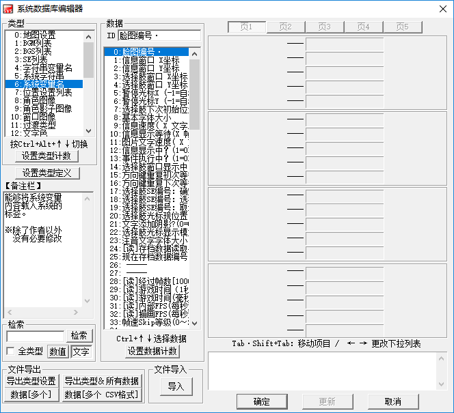454x413 pixels.
Task: Click the 取消 cancel button
Action: coord(393,401)
